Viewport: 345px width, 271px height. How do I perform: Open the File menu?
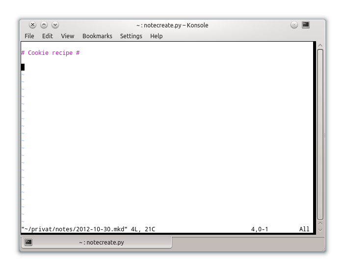click(x=29, y=36)
